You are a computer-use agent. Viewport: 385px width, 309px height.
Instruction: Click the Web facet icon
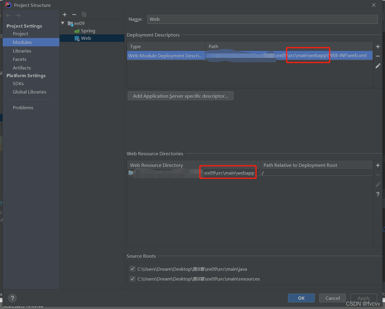(77, 38)
